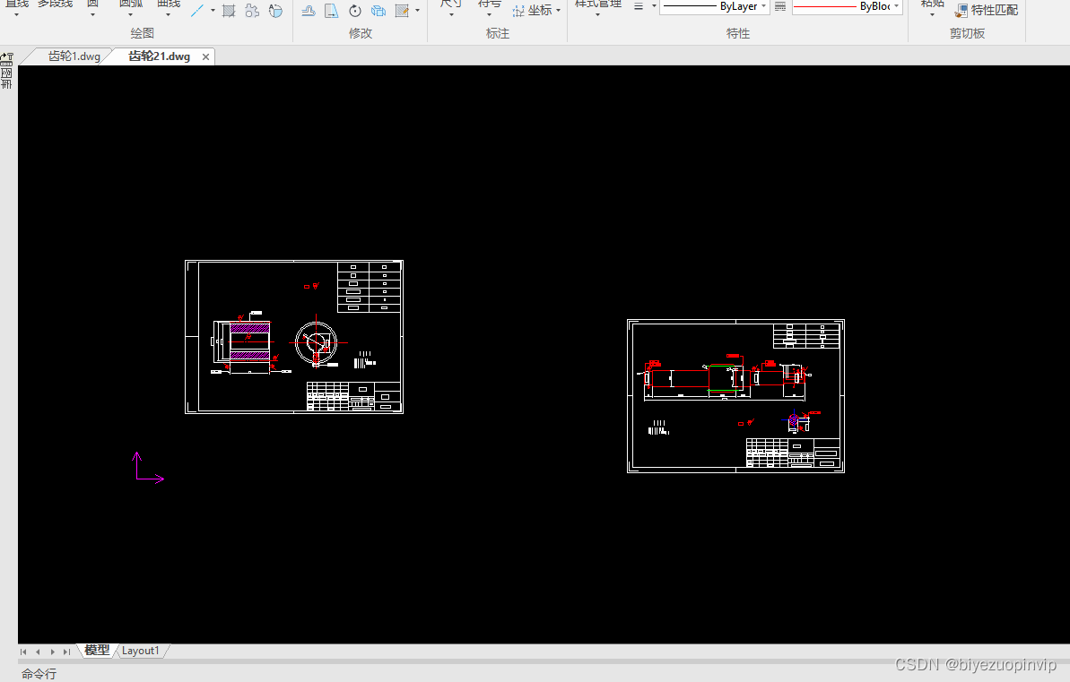Expand the 尺寸 dimension dropdown arrow
The height and width of the screenshot is (682, 1070).
click(x=451, y=14)
